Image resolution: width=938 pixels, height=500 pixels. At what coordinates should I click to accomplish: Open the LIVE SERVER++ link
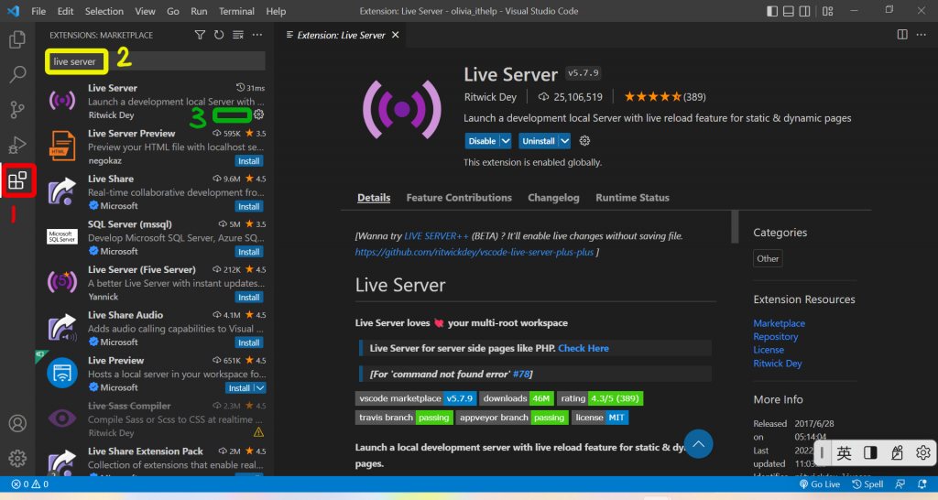pyautogui.click(x=436, y=236)
